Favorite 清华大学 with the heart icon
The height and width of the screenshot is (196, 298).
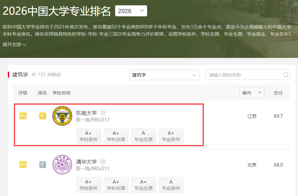coord(103,162)
